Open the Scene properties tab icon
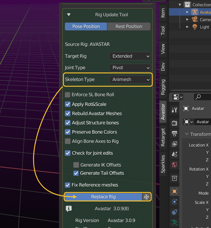The width and height of the screenshot is (211, 228). coord(174,154)
